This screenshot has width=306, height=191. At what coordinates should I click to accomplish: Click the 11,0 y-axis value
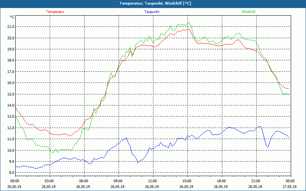11,139
